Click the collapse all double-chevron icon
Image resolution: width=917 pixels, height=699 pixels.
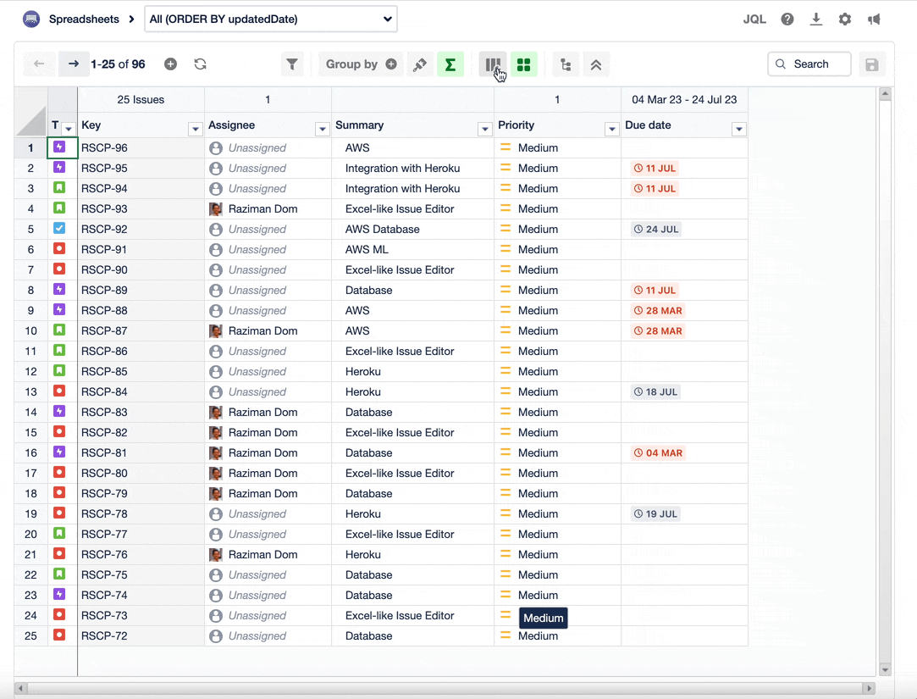tap(596, 64)
